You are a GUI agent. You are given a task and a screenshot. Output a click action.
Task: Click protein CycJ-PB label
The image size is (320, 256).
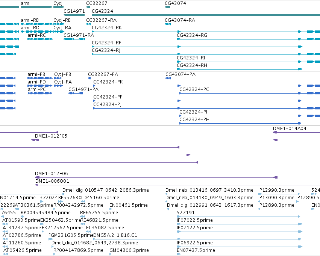pos(63,74)
